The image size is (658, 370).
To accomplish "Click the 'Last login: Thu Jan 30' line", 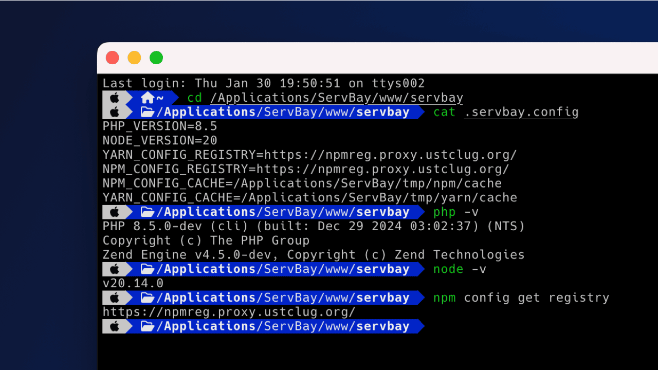I will [x=264, y=83].
